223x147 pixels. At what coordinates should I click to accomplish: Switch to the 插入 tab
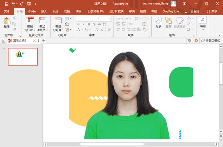(44, 11)
